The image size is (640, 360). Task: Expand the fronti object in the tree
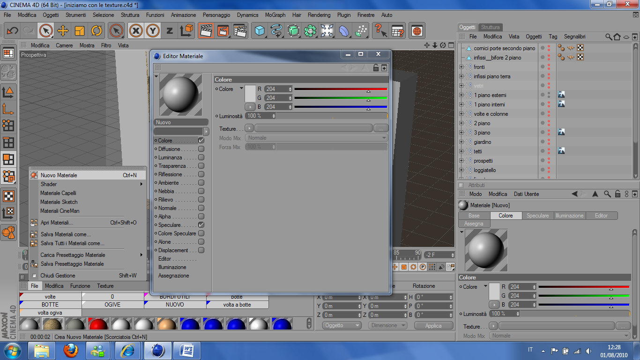coord(461,67)
